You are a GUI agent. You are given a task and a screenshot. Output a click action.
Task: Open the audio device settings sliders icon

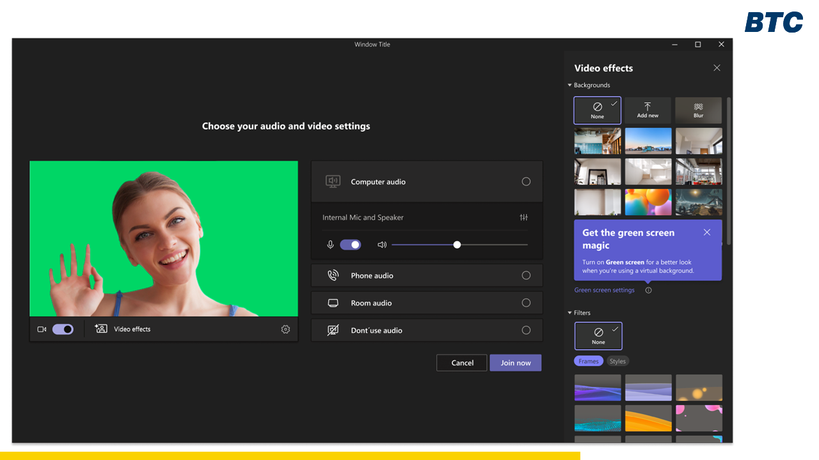click(x=524, y=217)
